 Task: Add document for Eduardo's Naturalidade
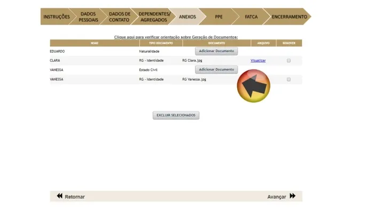pos(216,51)
